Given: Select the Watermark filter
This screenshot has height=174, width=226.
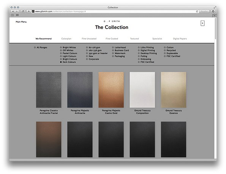Looking at the screenshot, I should [119, 53].
